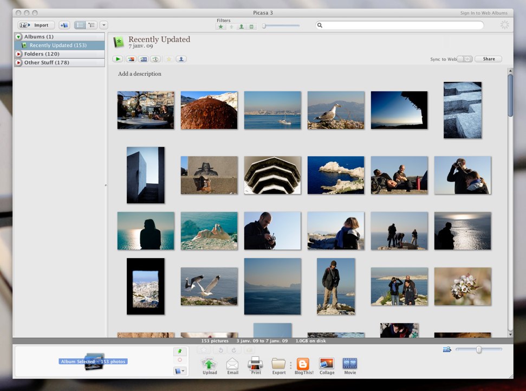Open the view options dropdown arrow
The width and height of the screenshot is (526, 391).
pyautogui.click(x=103, y=25)
